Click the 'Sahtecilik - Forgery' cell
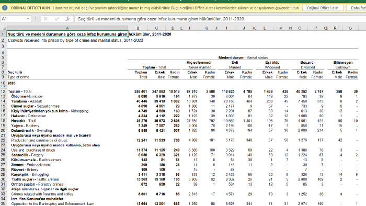The width and height of the screenshot is (366, 206). [27, 155]
